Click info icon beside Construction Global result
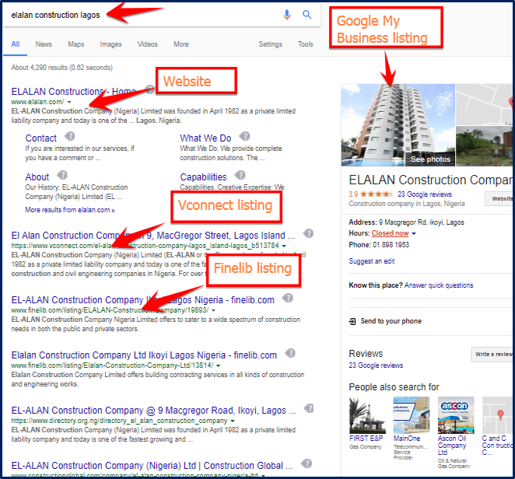 (x=307, y=463)
